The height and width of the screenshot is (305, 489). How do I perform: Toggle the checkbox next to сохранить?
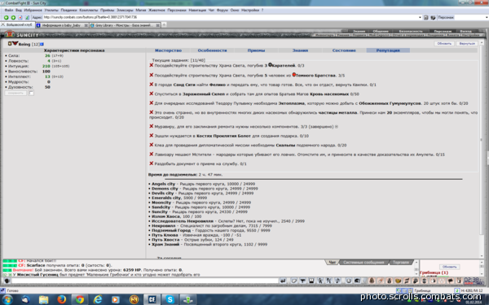pos(31,93)
